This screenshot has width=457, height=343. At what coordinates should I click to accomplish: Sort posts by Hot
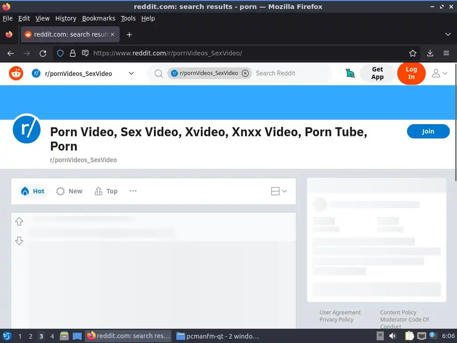tap(33, 191)
